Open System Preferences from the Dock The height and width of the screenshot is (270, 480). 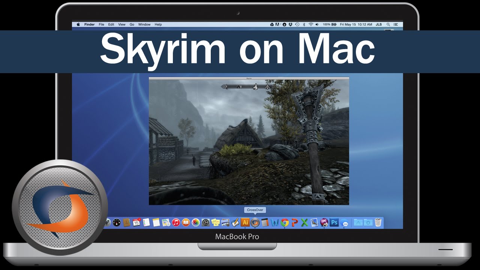(205, 223)
